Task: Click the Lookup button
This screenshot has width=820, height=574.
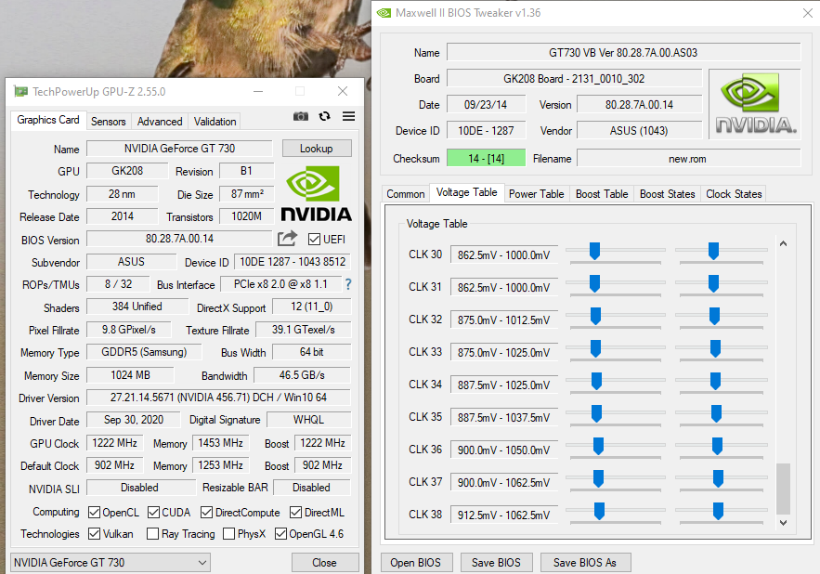Action: point(317,148)
